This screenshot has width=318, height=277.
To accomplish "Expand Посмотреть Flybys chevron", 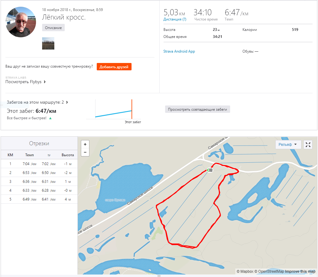I will (45, 82).
